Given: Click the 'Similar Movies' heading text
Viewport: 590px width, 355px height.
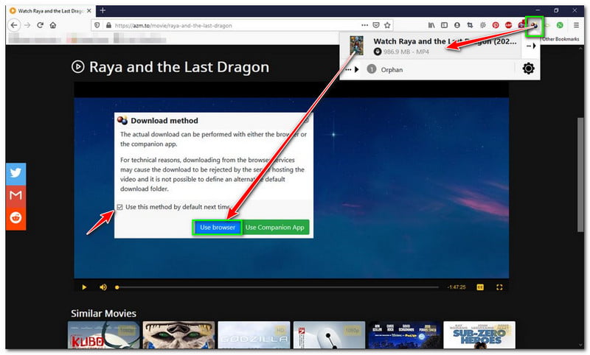Looking at the screenshot, I should [103, 314].
